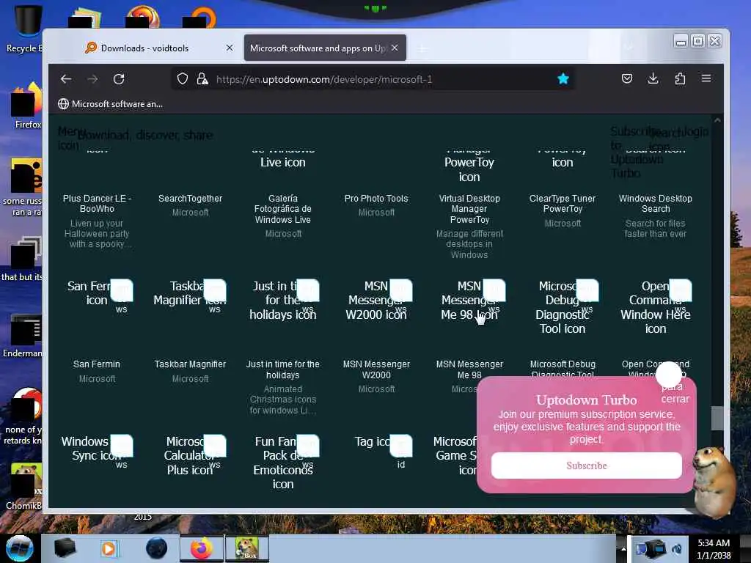The width and height of the screenshot is (751, 563).
Task: Reload the Uptodown page
Action: pos(119,79)
